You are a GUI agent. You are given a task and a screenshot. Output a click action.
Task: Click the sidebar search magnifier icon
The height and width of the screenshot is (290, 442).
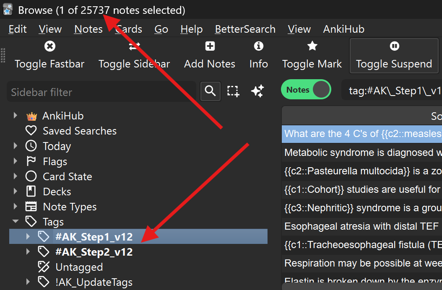(210, 91)
